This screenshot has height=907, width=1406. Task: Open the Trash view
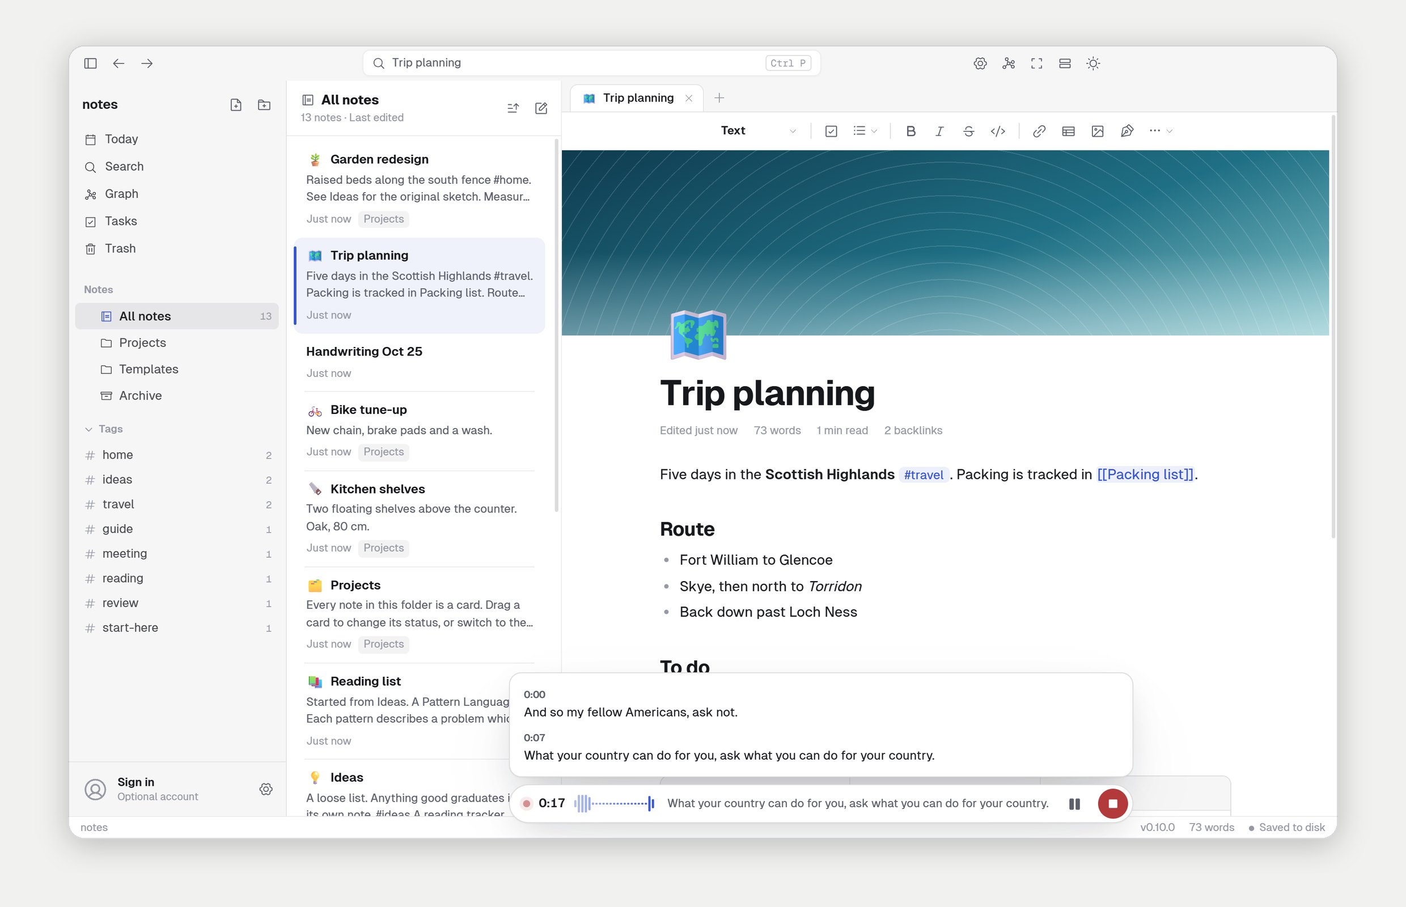click(177, 248)
